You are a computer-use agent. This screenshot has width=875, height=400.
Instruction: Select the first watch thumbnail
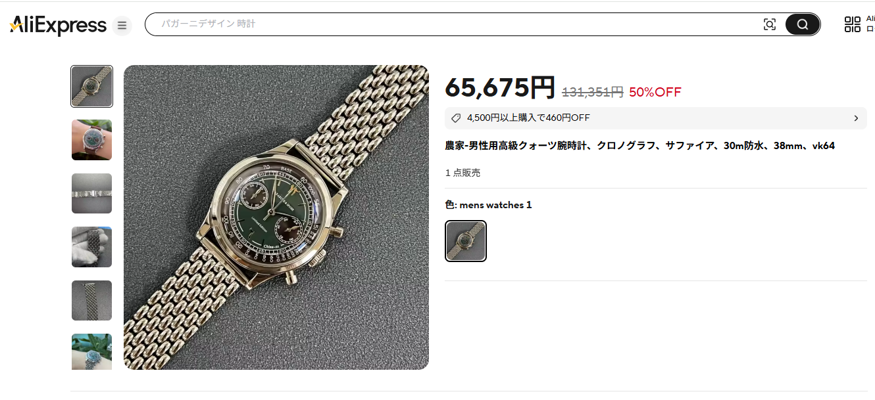(x=91, y=86)
